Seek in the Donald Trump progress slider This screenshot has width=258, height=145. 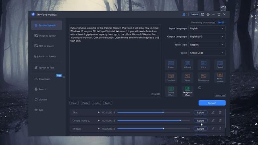(x=154, y=120)
